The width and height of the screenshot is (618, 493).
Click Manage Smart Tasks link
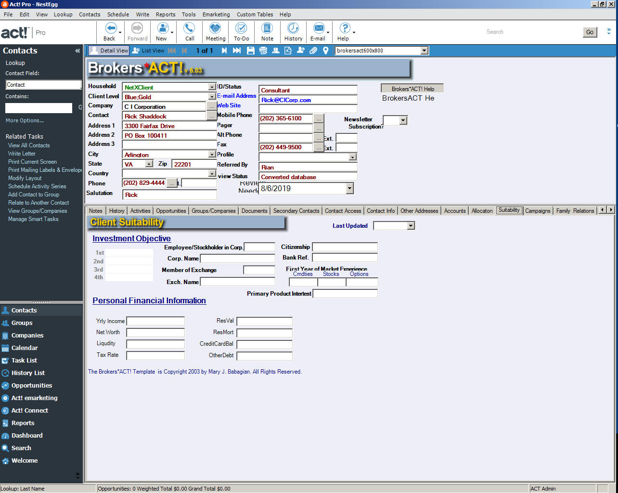(33, 219)
